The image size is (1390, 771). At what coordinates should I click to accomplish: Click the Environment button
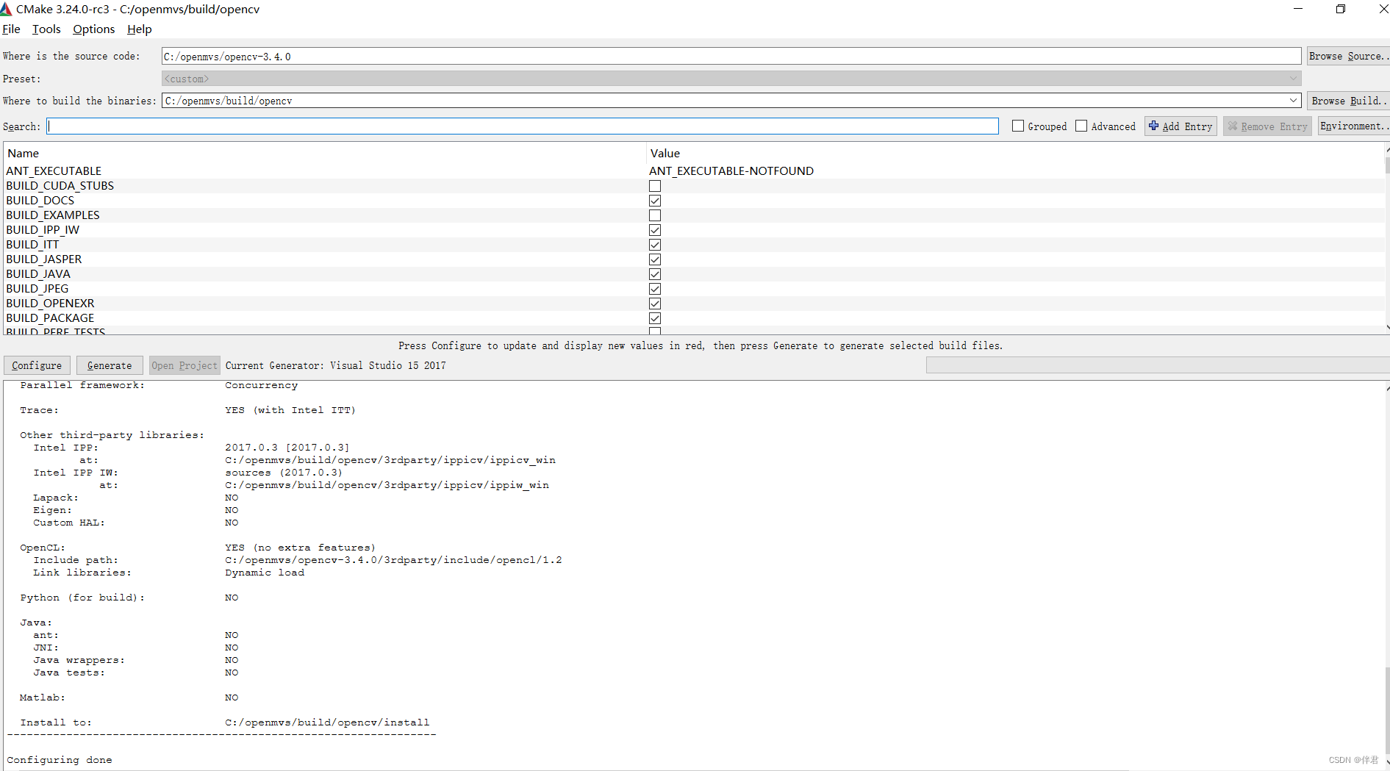coord(1353,126)
